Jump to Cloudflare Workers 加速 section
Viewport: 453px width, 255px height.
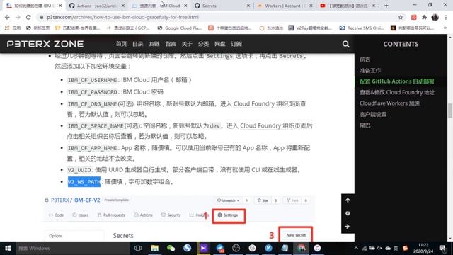pyautogui.click(x=389, y=103)
